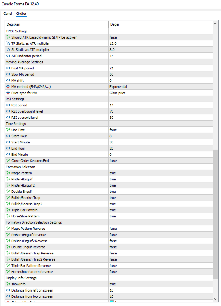Select the Girdiler tab

21,14
